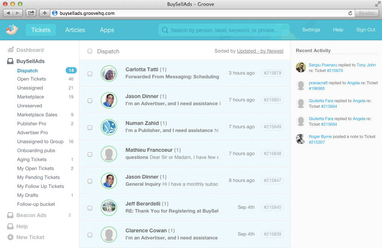Click Jeff Berardelli's avatar
Screen dimensions: 382x248
tap(109, 208)
